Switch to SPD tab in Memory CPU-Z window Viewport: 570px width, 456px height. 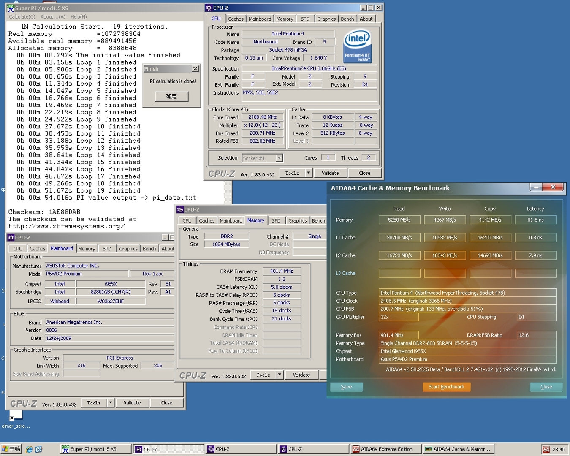pyautogui.click(x=276, y=221)
